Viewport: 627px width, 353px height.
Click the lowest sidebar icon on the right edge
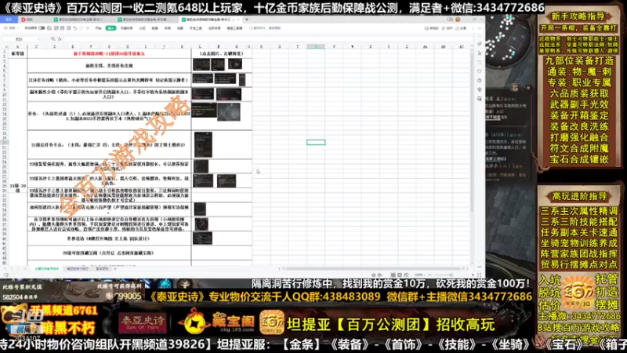pyautogui.click(x=480, y=99)
